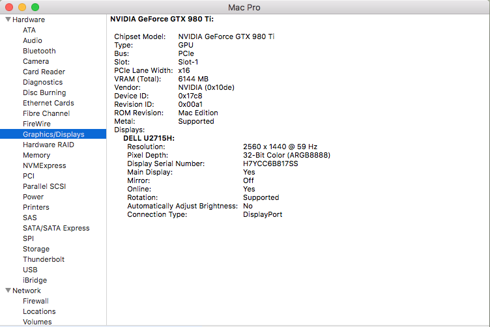Click the Chipset Model value text
Image resolution: width=490 pixels, height=327 pixels.
click(226, 36)
